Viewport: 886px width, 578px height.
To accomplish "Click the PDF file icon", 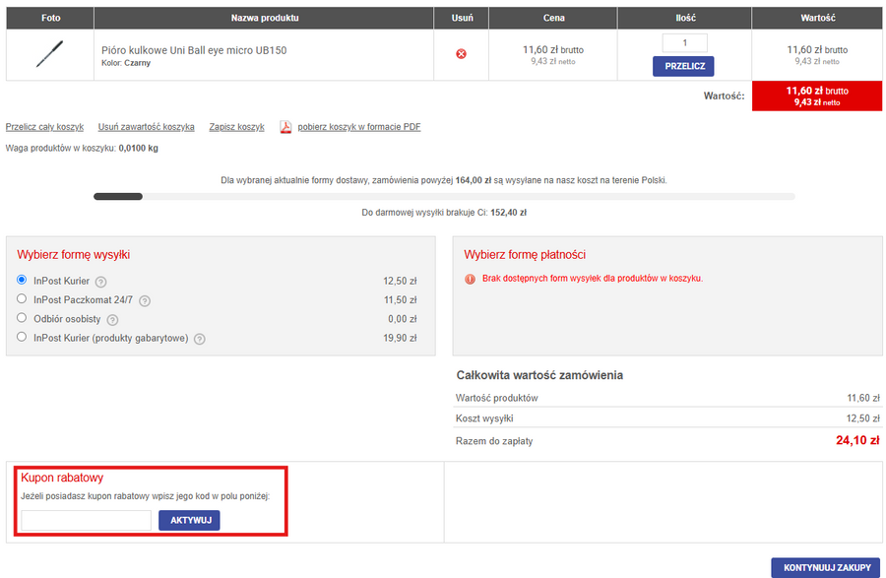I will point(285,127).
